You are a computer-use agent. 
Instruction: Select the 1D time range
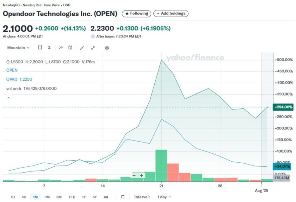(x=13, y=197)
